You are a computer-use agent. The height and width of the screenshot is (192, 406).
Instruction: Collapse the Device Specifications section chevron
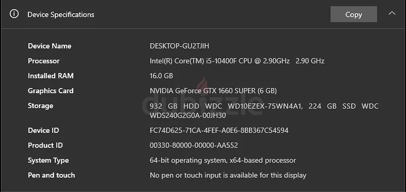(392, 13)
